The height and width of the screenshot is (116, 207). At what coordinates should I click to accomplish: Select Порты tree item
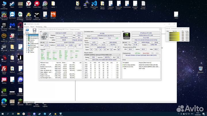coord(32,52)
